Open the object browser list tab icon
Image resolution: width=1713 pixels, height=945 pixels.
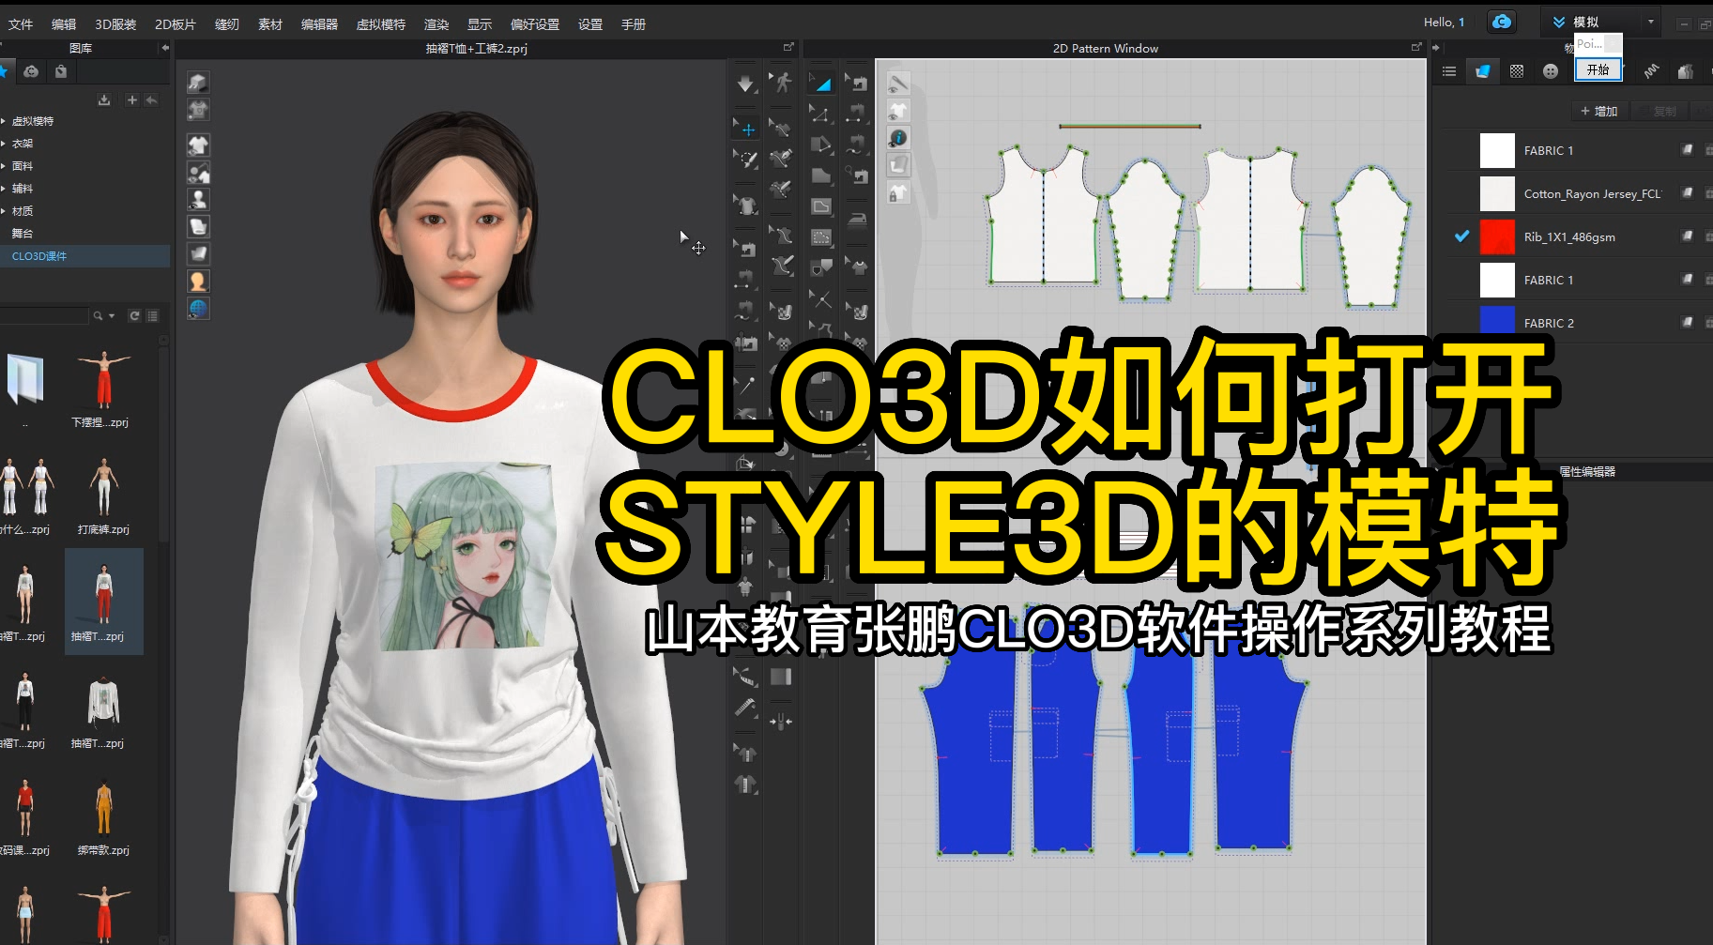click(1449, 71)
